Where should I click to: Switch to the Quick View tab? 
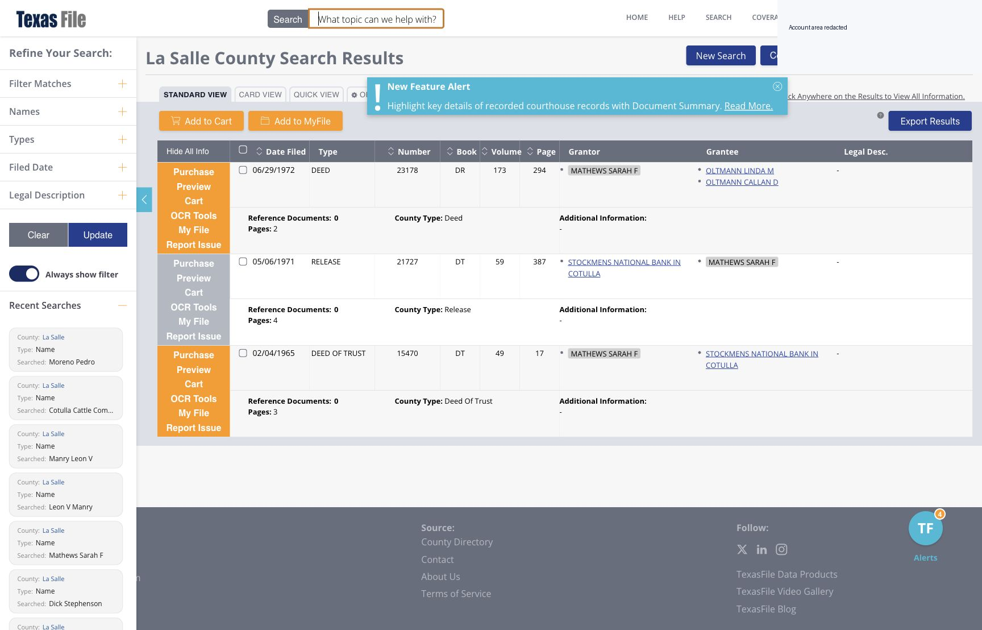317,94
